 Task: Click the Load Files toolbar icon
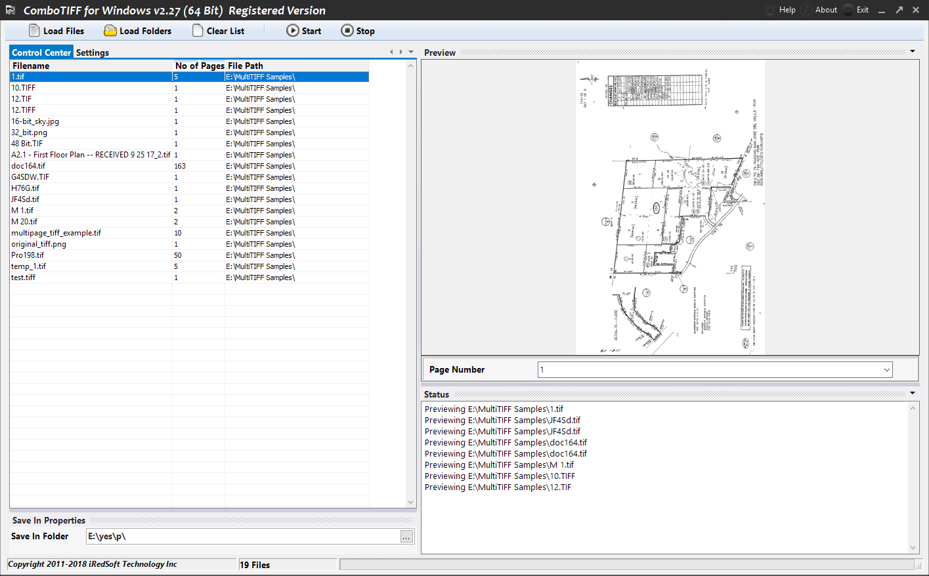(x=34, y=31)
